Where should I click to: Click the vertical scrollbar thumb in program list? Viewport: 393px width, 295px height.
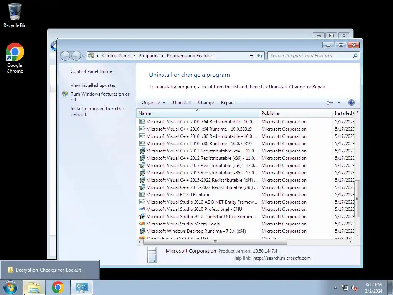tap(357, 199)
